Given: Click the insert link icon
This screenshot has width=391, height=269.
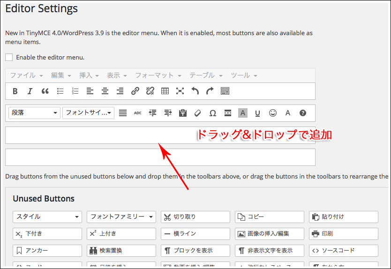Looking at the screenshot, I should 135,91.
